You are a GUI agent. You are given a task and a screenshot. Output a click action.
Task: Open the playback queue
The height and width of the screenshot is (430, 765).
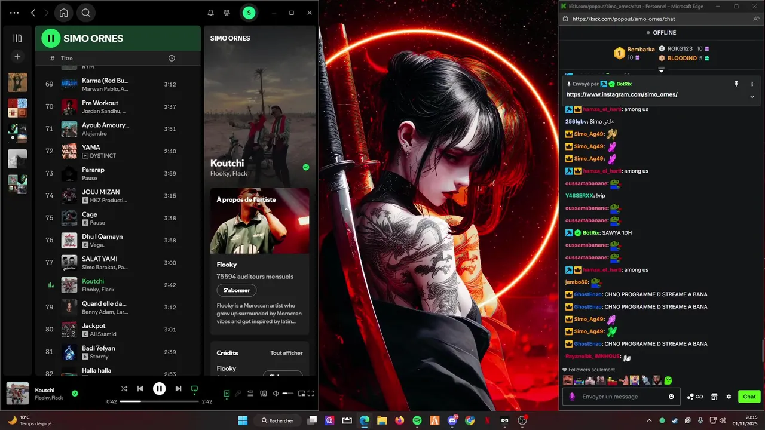tap(250, 394)
